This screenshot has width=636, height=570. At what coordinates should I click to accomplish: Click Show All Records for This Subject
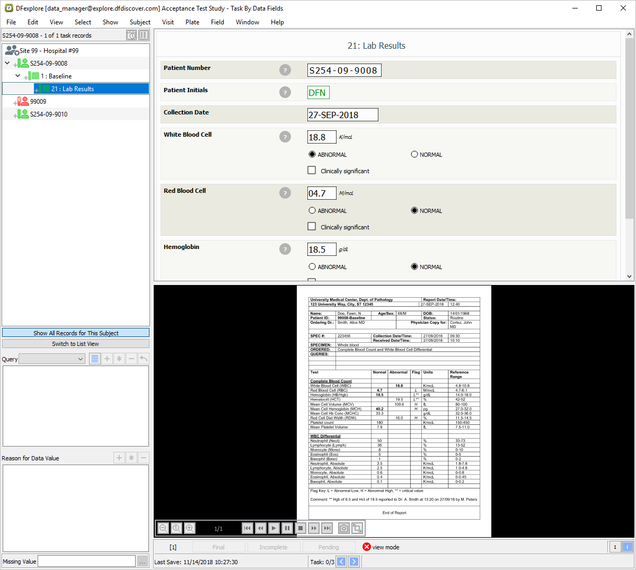[76, 333]
